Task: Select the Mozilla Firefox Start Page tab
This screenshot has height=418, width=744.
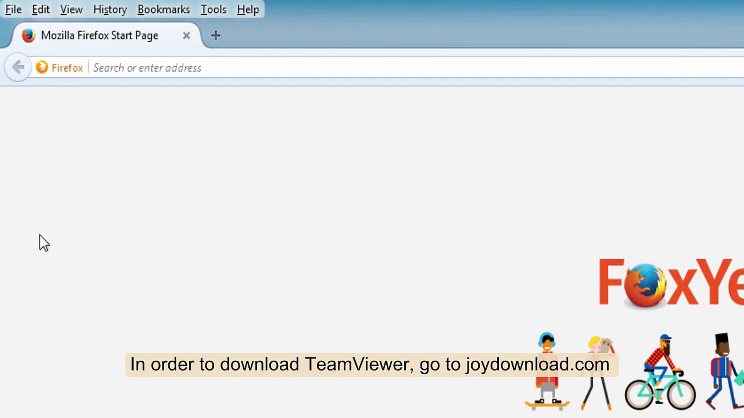Action: point(99,35)
